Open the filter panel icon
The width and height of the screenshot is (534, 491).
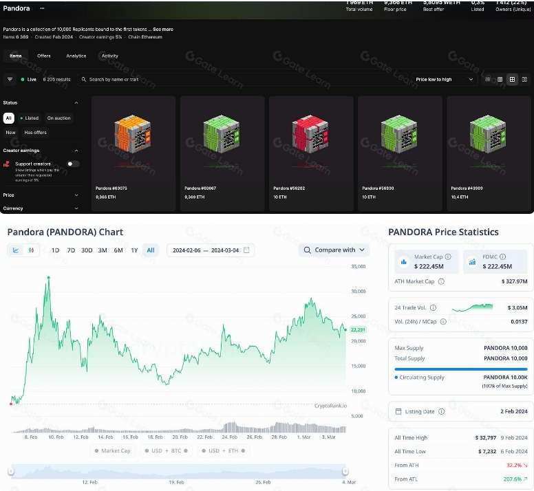click(10, 79)
